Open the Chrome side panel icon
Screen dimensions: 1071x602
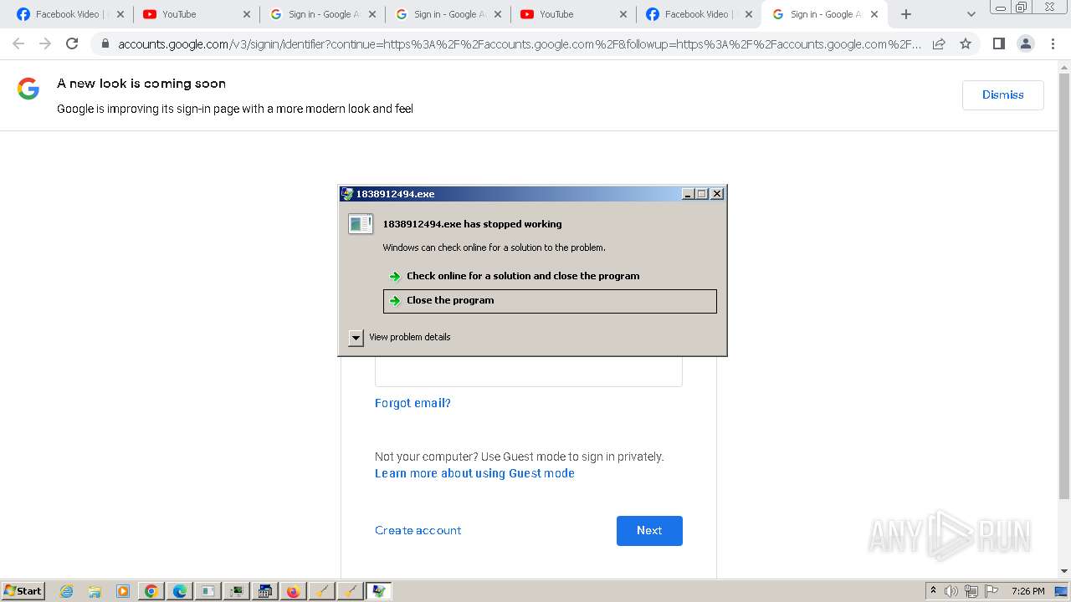[998, 44]
